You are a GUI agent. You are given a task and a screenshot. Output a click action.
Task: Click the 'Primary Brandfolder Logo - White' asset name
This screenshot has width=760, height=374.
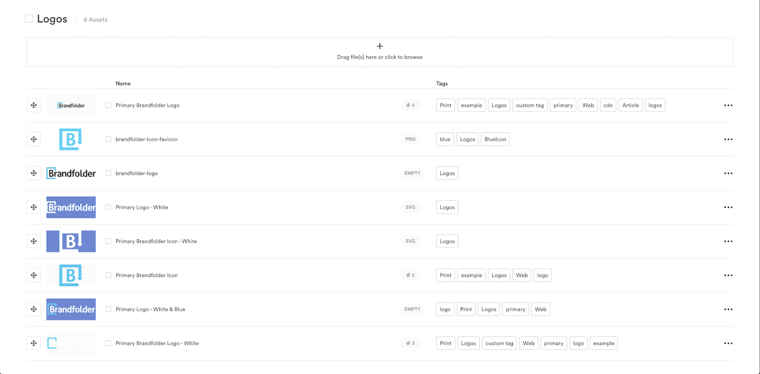tap(157, 343)
